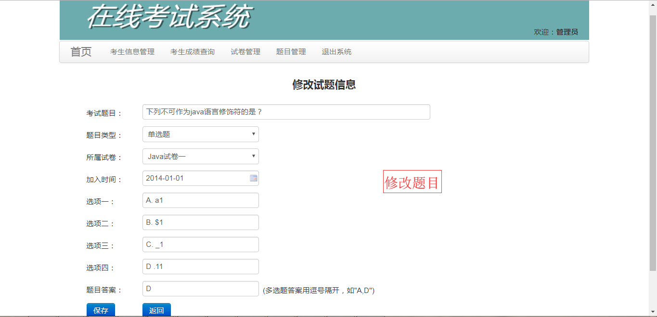Focus the 题目答案 field containing D
This screenshot has height=317, width=657.
tap(201, 289)
